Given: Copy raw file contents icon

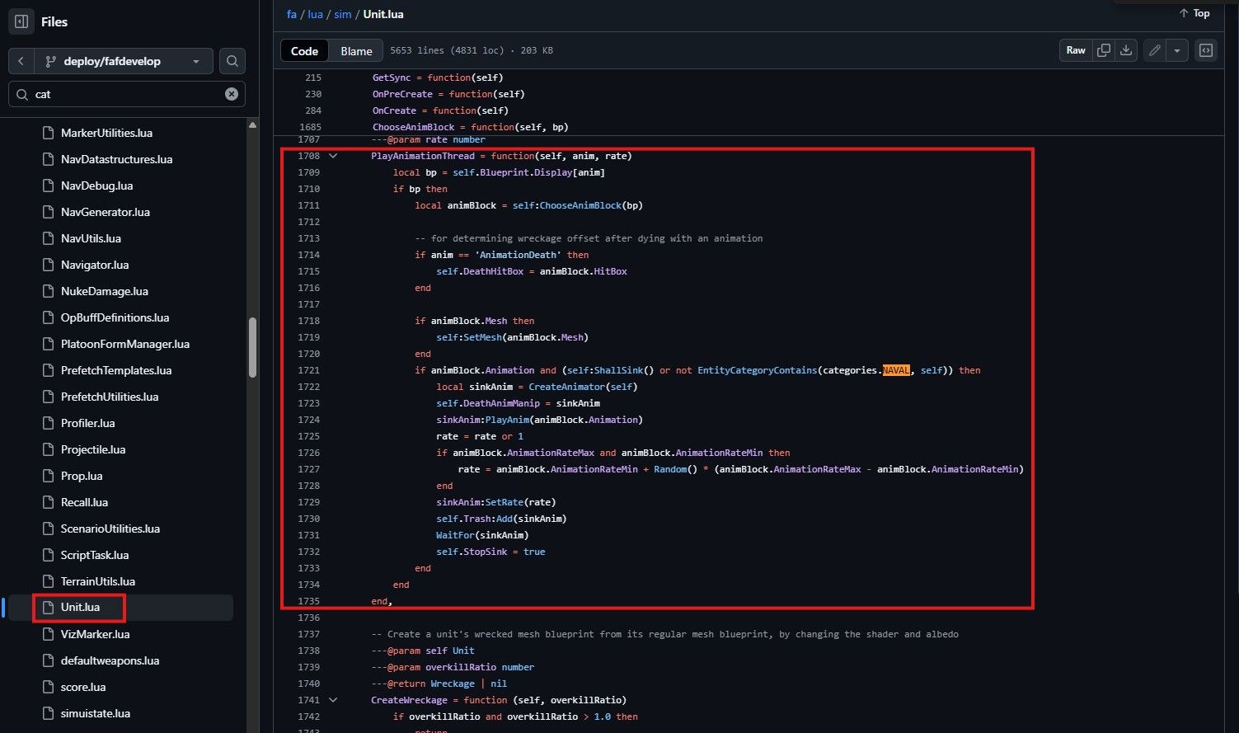Looking at the screenshot, I should pos(1103,50).
